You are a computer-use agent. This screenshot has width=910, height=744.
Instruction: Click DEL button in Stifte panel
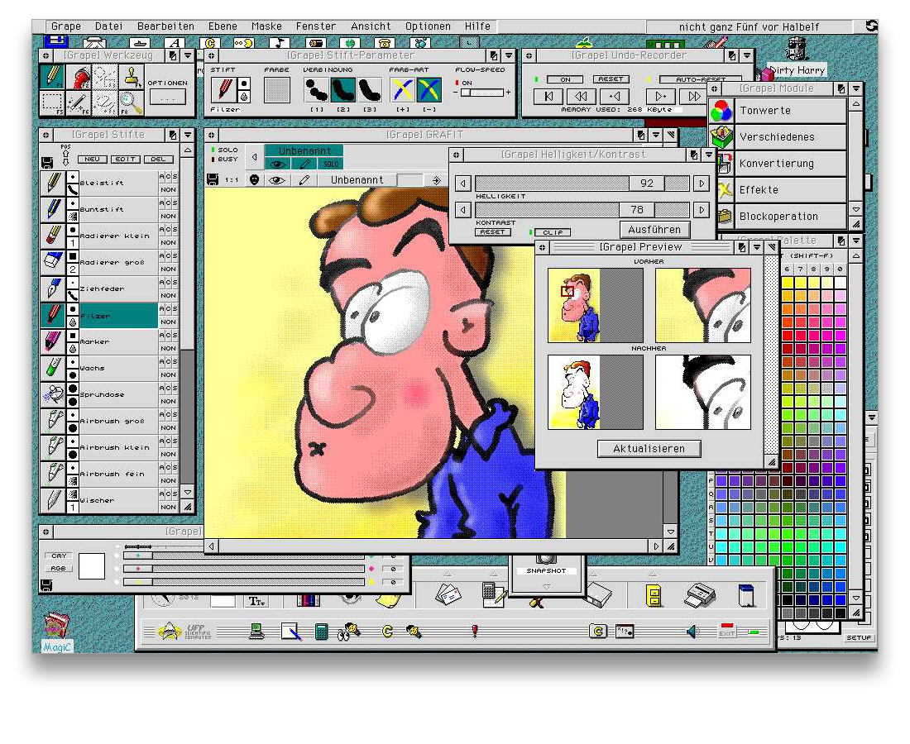pos(158,159)
